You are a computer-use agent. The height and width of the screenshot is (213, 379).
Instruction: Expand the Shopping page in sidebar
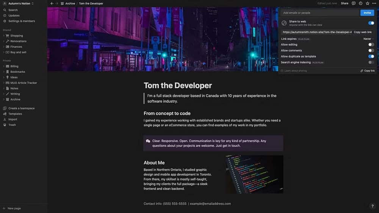point(4,36)
